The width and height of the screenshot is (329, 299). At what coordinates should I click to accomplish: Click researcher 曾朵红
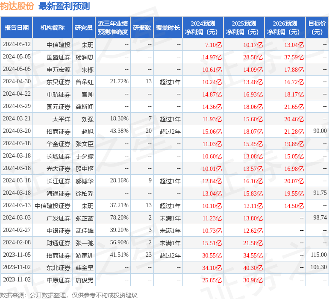click(x=85, y=82)
